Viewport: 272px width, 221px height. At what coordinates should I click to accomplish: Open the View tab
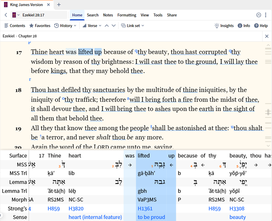click(145, 15)
